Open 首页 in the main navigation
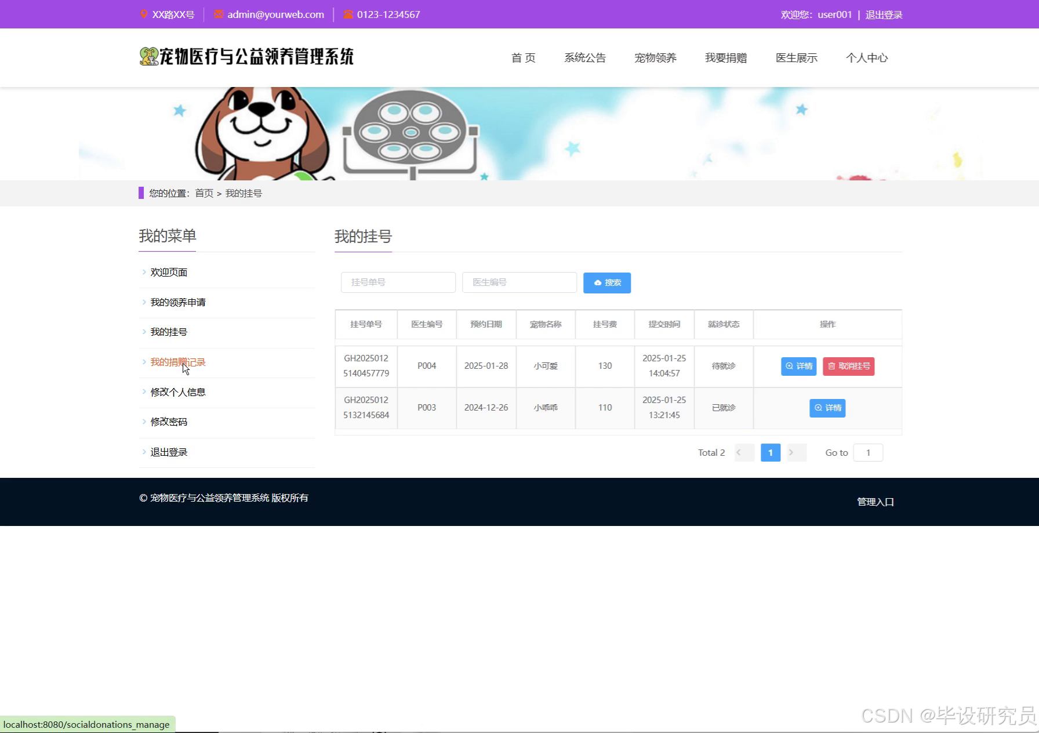The height and width of the screenshot is (733, 1039). [x=523, y=57]
